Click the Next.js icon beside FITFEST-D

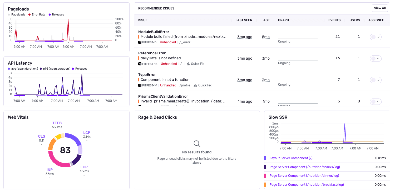(x=140, y=42)
